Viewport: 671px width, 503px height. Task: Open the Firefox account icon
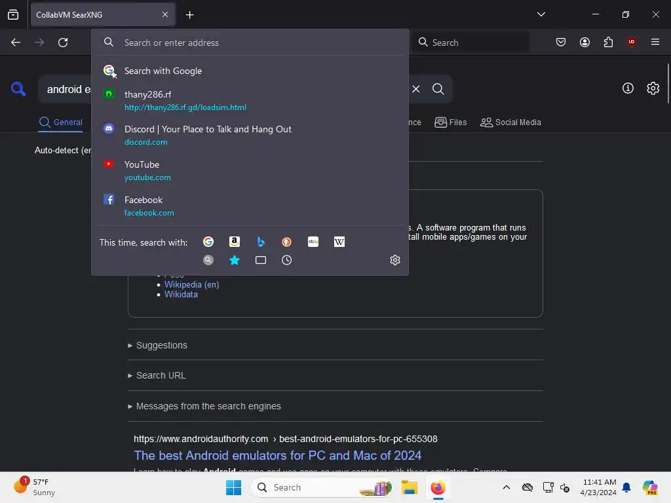pyautogui.click(x=585, y=43)
